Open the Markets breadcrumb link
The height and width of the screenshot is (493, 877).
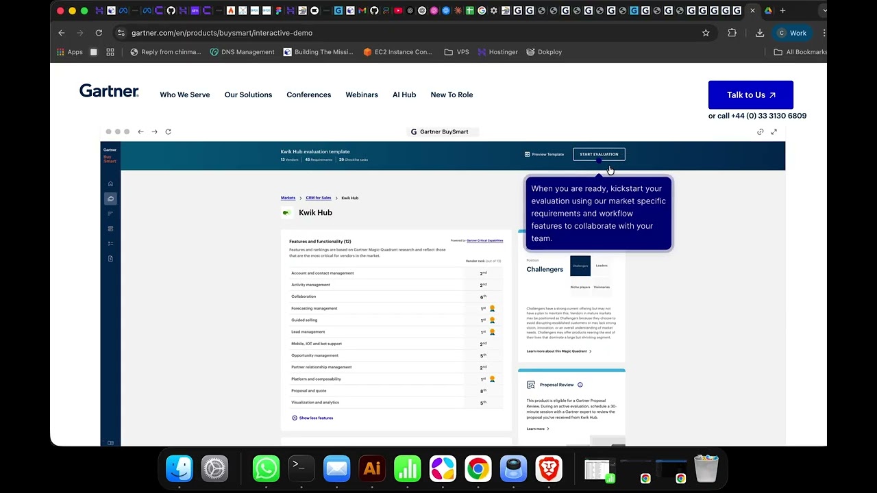coord(288,198)
